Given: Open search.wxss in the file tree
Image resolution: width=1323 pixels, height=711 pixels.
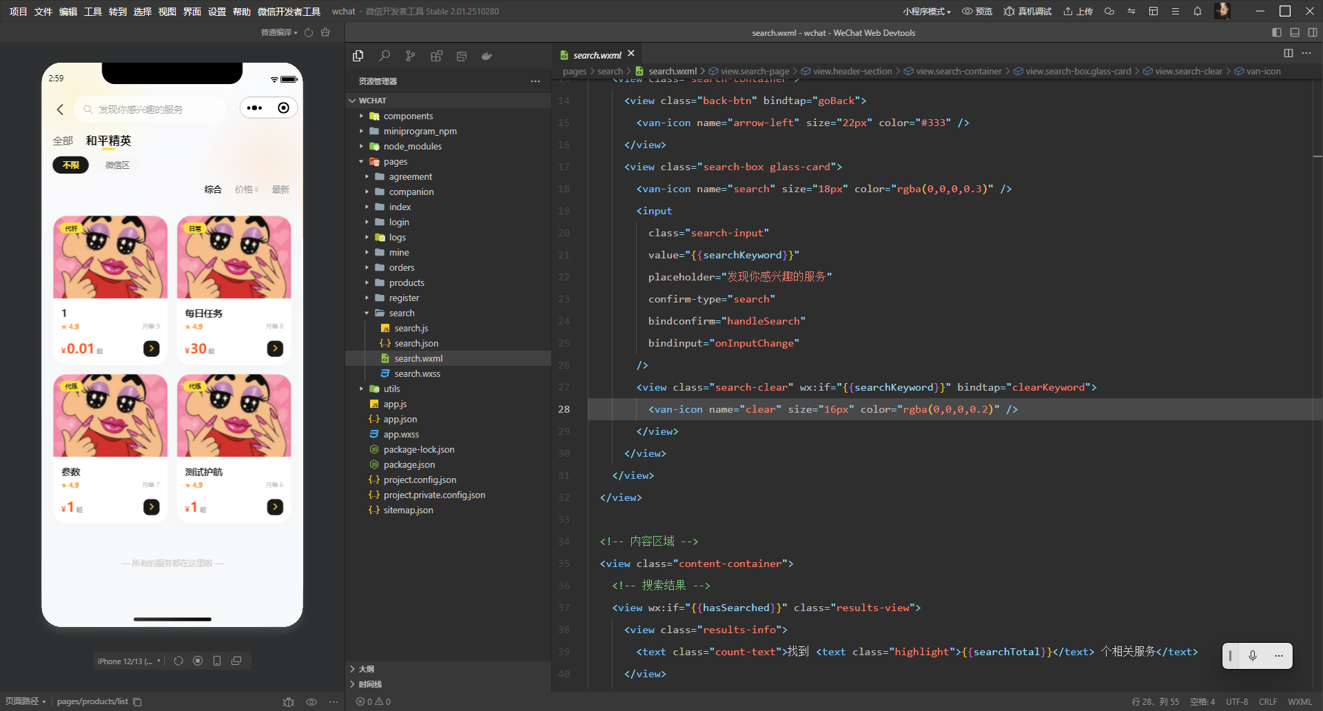Looking at the screenshot, I should [417, 373].
